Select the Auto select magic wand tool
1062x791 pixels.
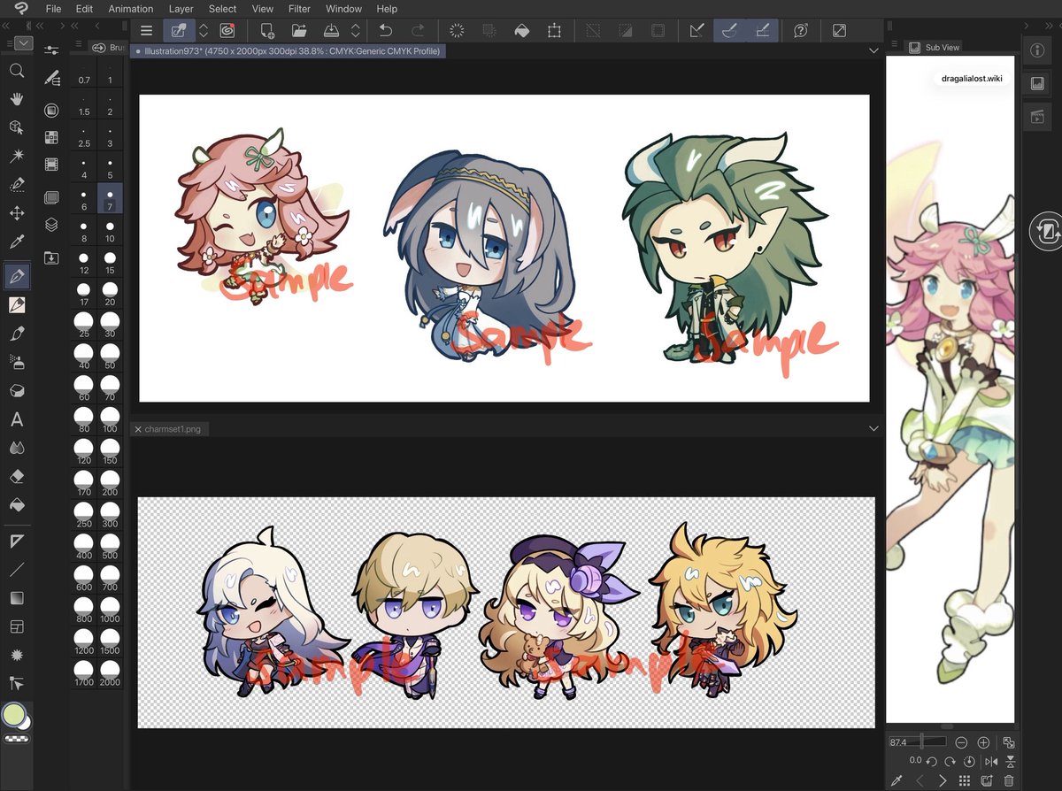pos(16,156)
